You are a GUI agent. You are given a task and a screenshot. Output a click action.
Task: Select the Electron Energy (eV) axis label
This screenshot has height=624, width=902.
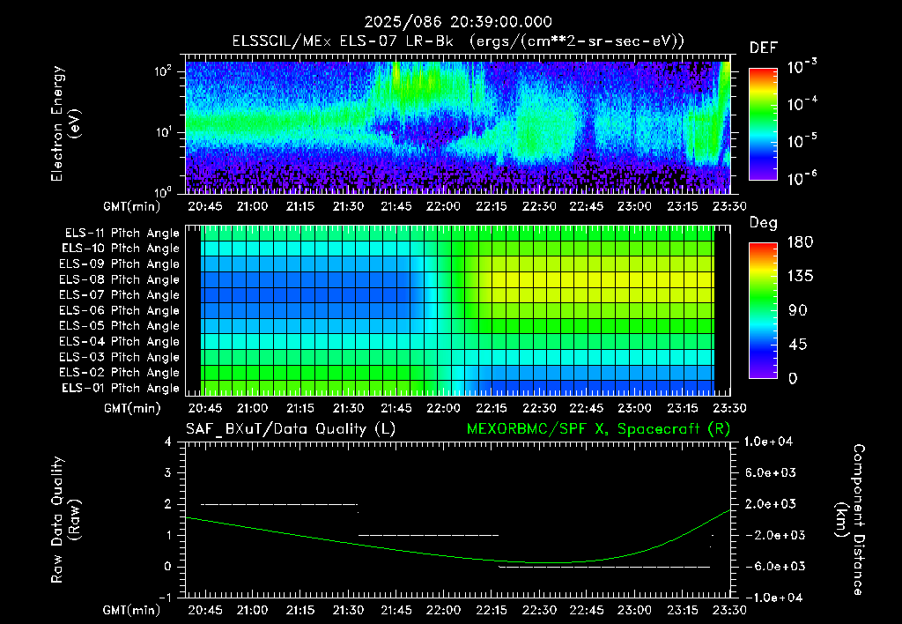65,123
